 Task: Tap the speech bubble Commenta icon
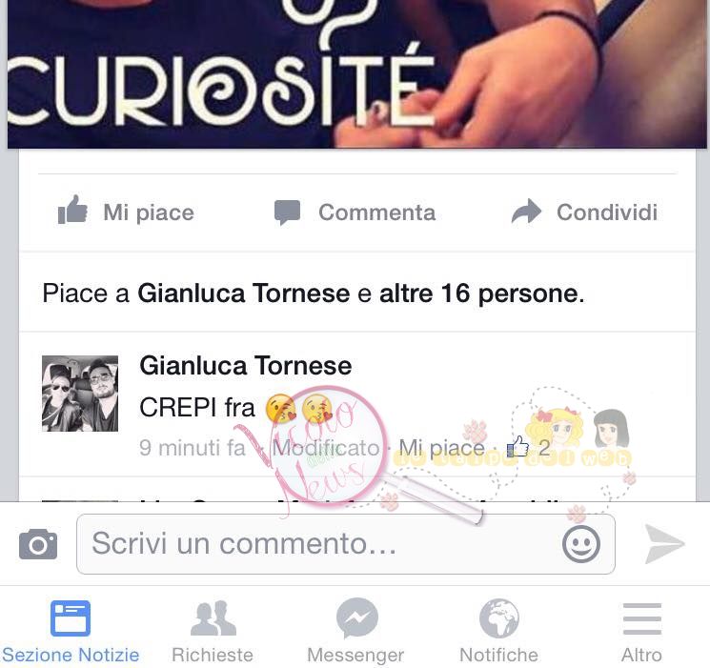[x=287, y=212]
